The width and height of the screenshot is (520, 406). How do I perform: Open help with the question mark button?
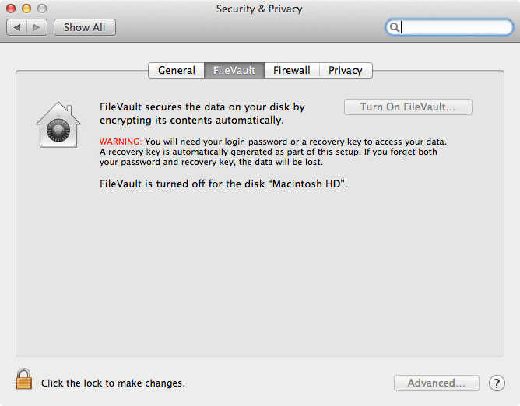(497, 383)
